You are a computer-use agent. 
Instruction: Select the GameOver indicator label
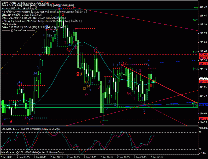[x=18, y=30]
